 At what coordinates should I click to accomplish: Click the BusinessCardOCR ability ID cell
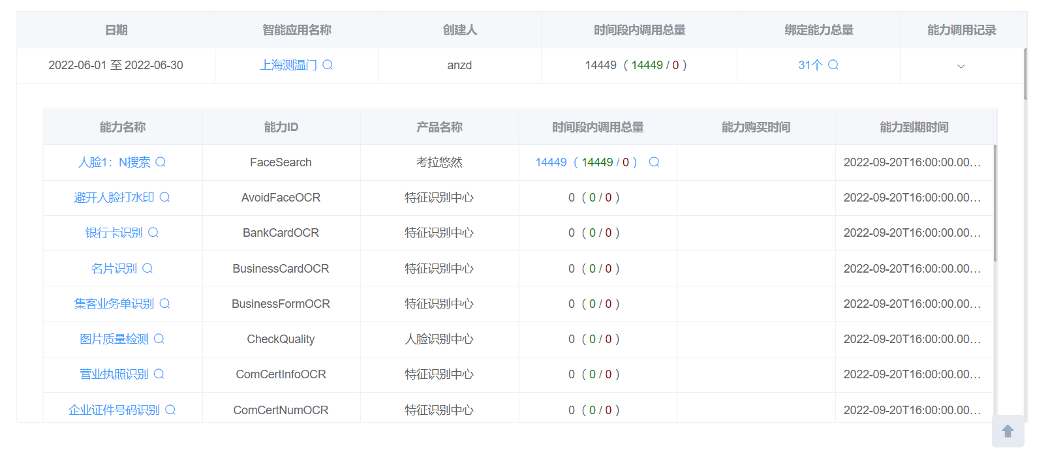[281, 269]
